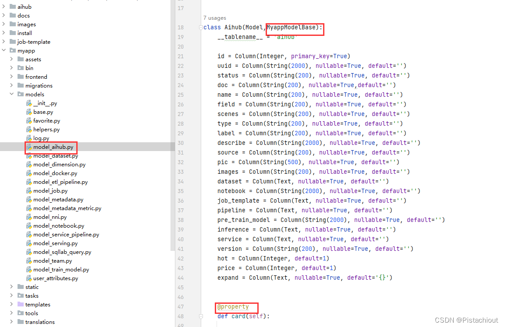Click the docs folder icon

[x=13, y=15]
